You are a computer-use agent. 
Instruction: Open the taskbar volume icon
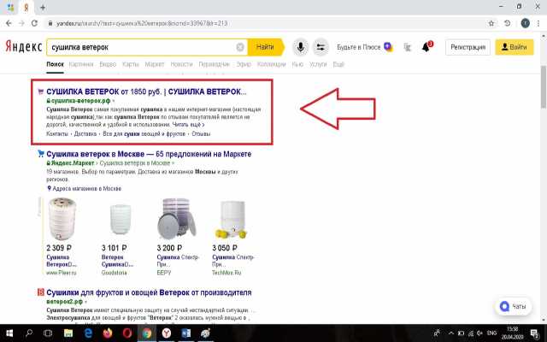click(x=479, y=333)
